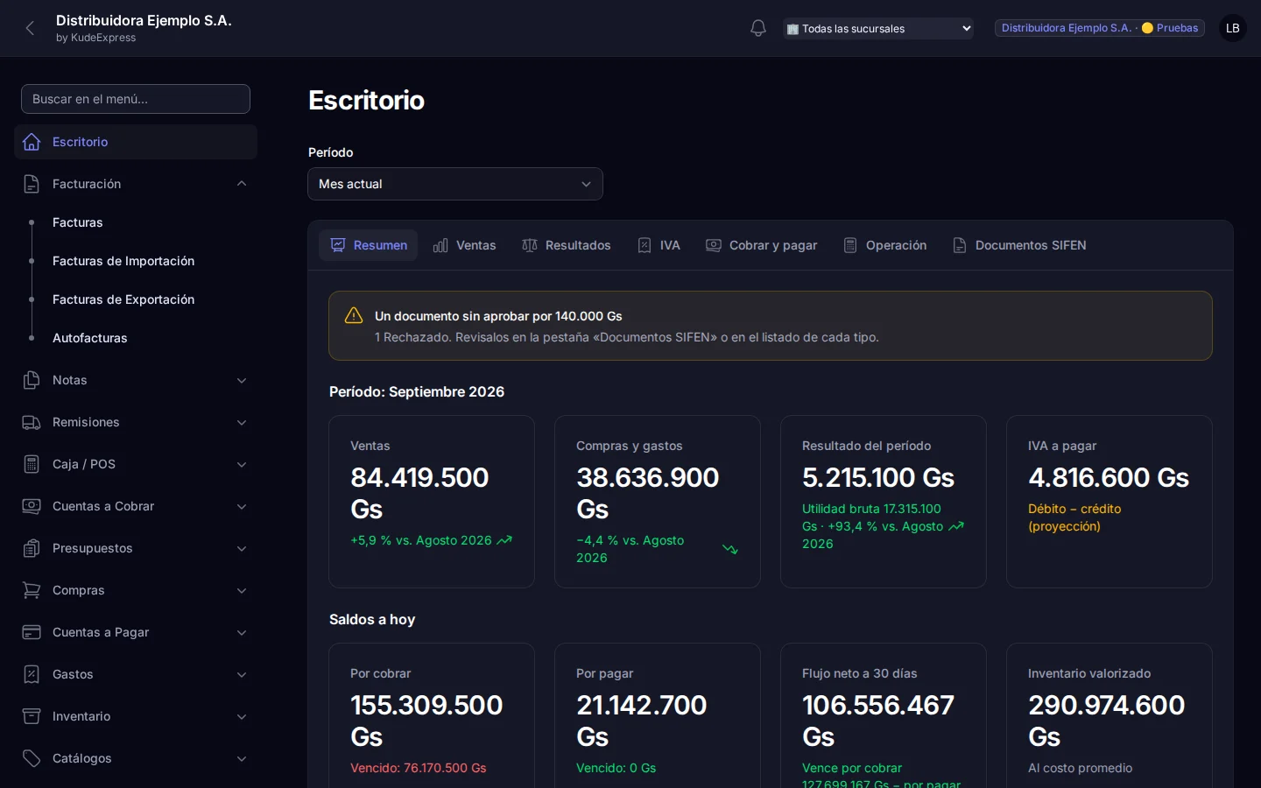Expand the Caja / POS chevron
1261x788 pixels.
[242, 464]
